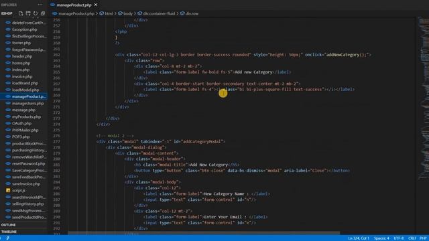
Task: Refresh the Explorer file list
Action: point(36,13)
